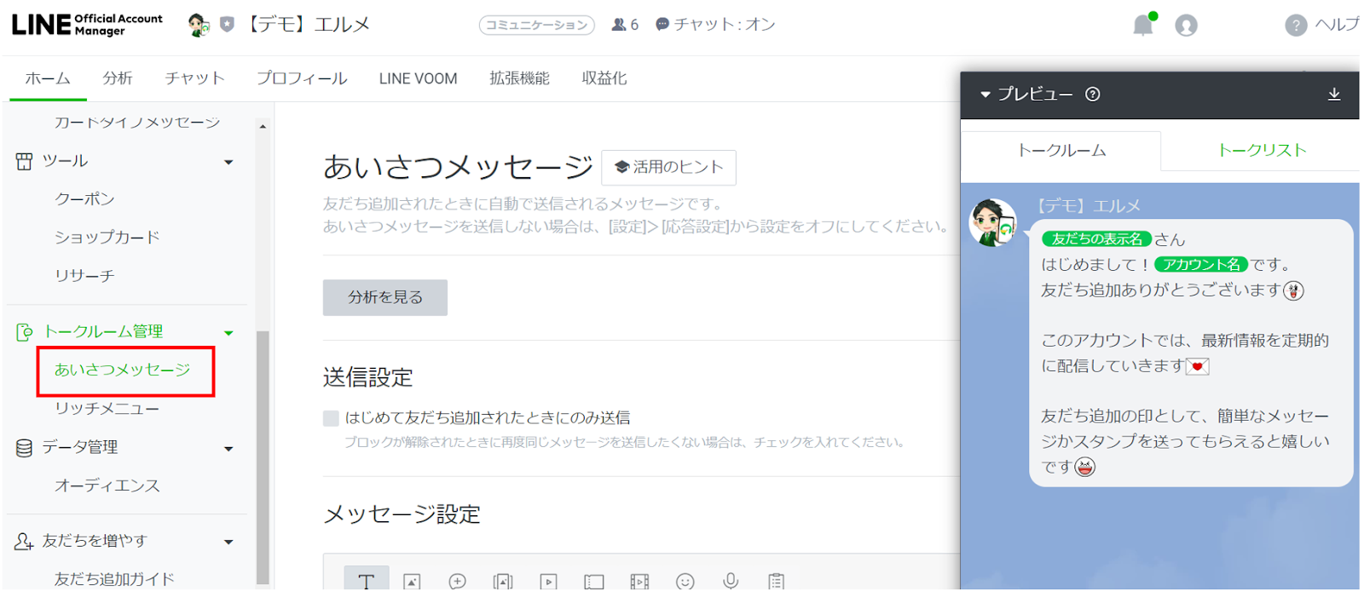Collapse the プレビュー panel triangle

(985, 95)
